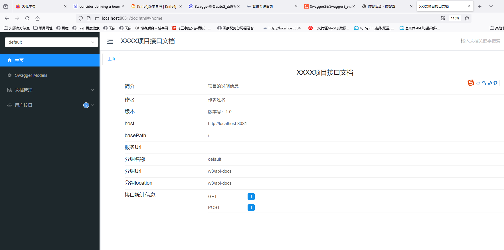Click the 110% zoom level button
The image size is (504, 250).
[455, 18]
